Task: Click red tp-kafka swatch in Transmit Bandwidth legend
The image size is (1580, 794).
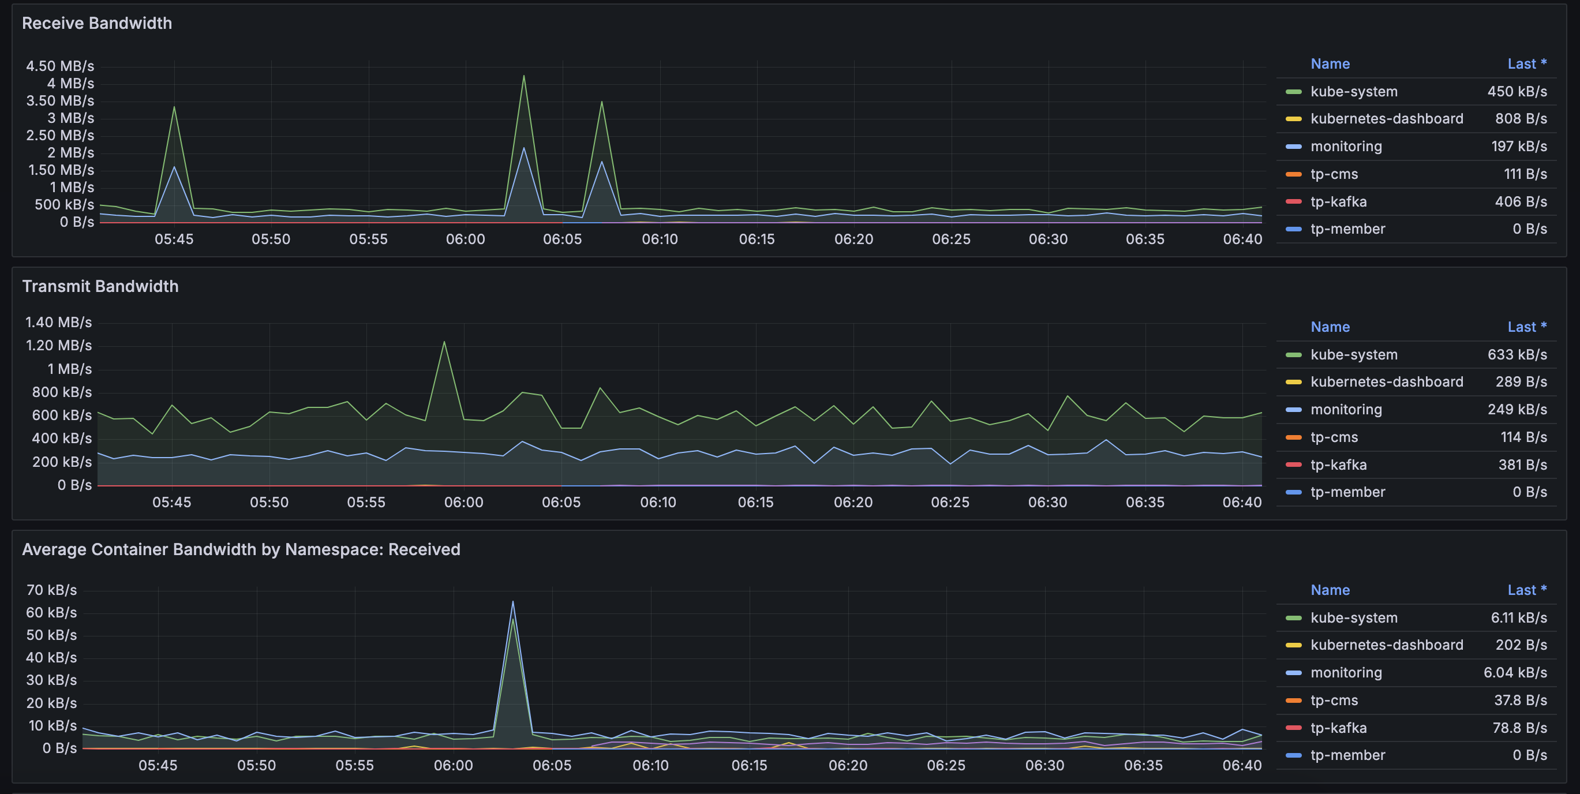Action: click(x=1294, y=465)
